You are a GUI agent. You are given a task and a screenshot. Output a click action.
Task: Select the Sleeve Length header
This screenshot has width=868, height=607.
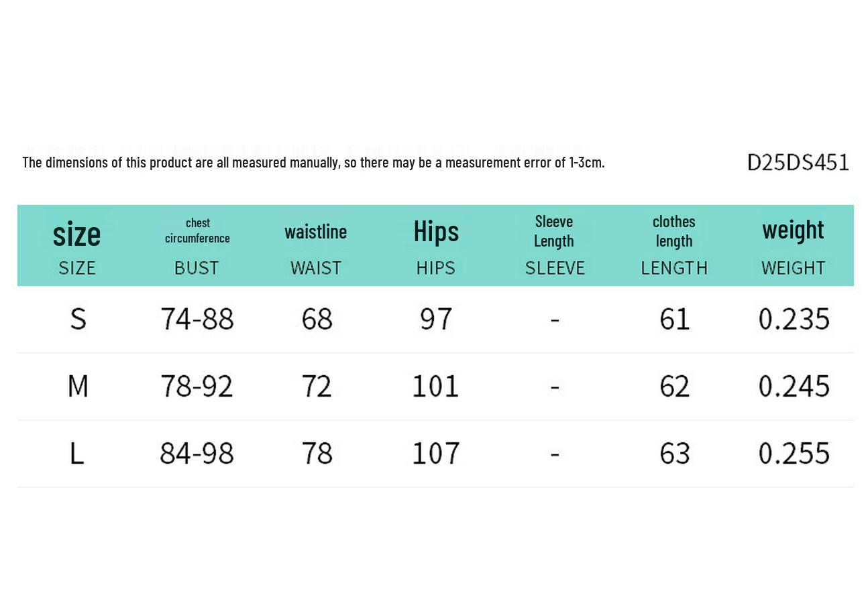tap(555, 245)
